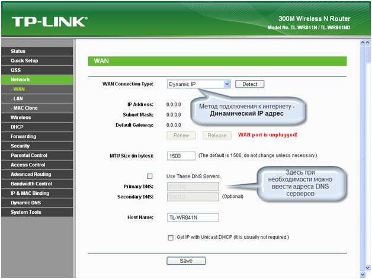The width and height of the screenshot is (372, 279).
Task: Open the Forwarding menu section
Action: pyautogui.click(x=37, y=137)
